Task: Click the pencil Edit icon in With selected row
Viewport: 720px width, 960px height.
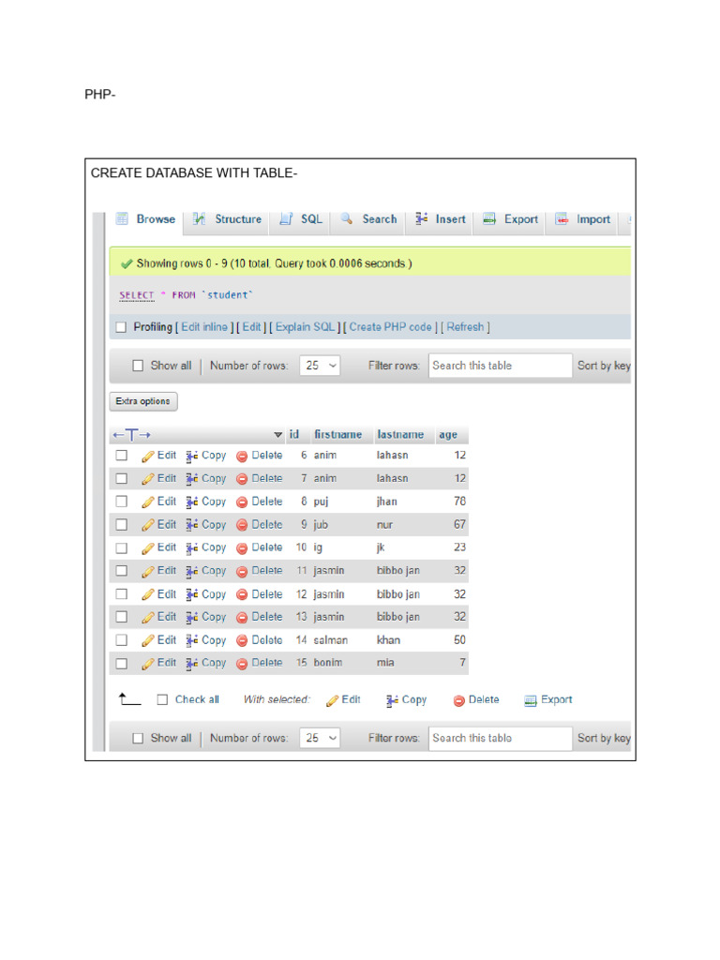Action: tap(332, 700)
